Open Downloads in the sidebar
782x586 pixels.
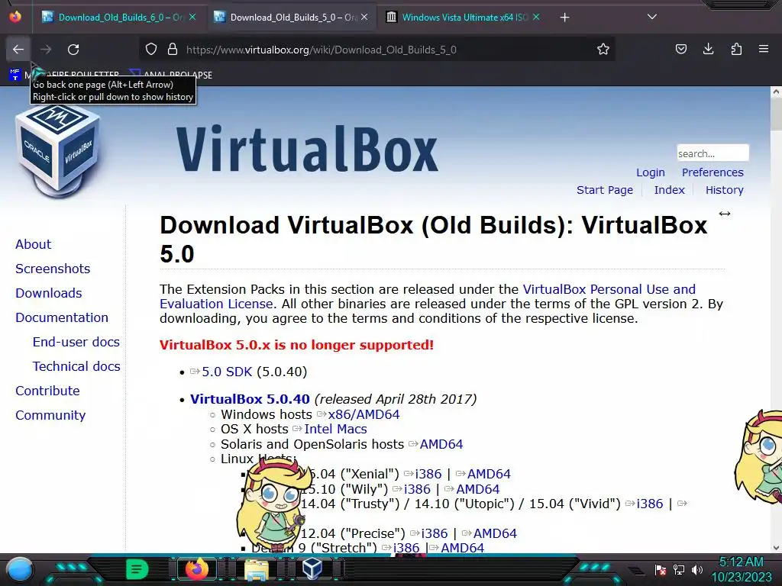[48, 293]
